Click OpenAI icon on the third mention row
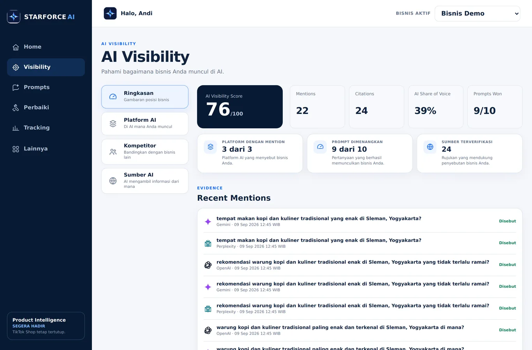The height and width of the screenshot is (350, 532). pyautogui.click(x=208, y=265)
